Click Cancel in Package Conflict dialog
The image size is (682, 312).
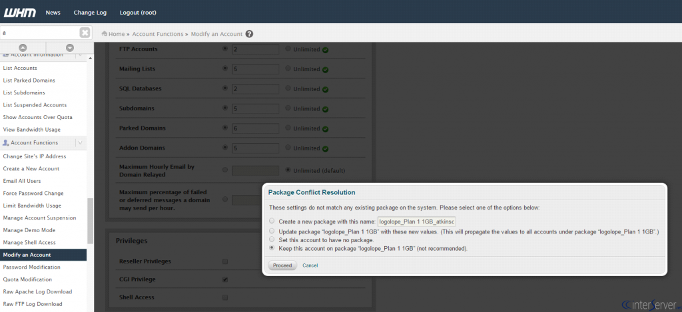(x=310, y=265)
